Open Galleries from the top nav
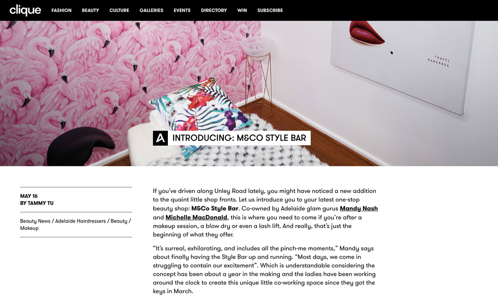 (151, 10)
